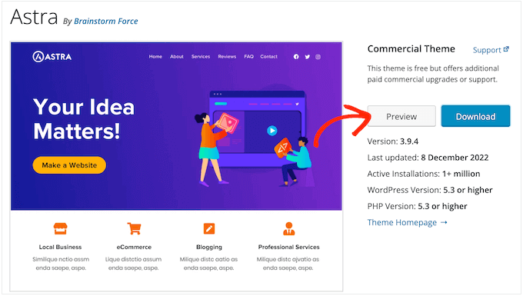Click the Last updated: 8 December 2022 text
The height and width of the screenshot is (296, 523).
(428, 158)
